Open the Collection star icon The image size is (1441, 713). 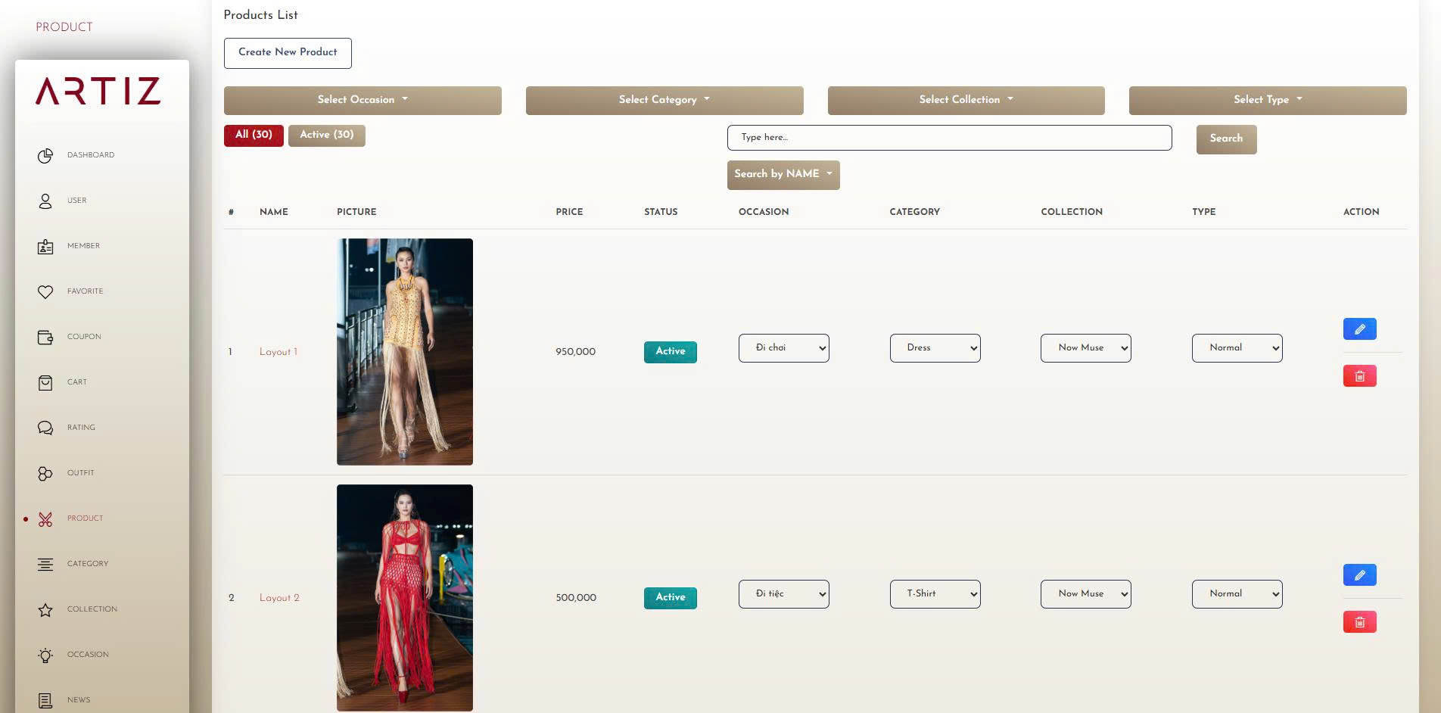pos(45,609)
